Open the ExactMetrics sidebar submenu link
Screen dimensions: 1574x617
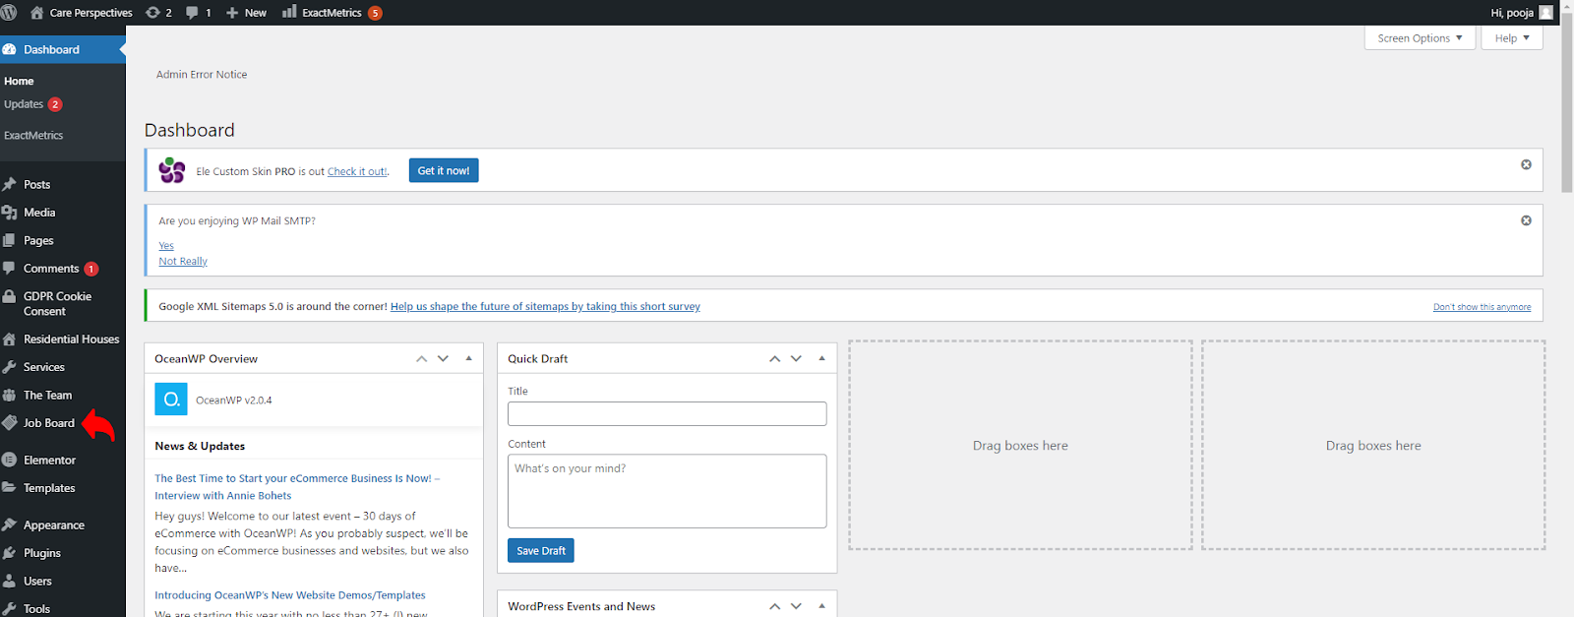(33, 135)
